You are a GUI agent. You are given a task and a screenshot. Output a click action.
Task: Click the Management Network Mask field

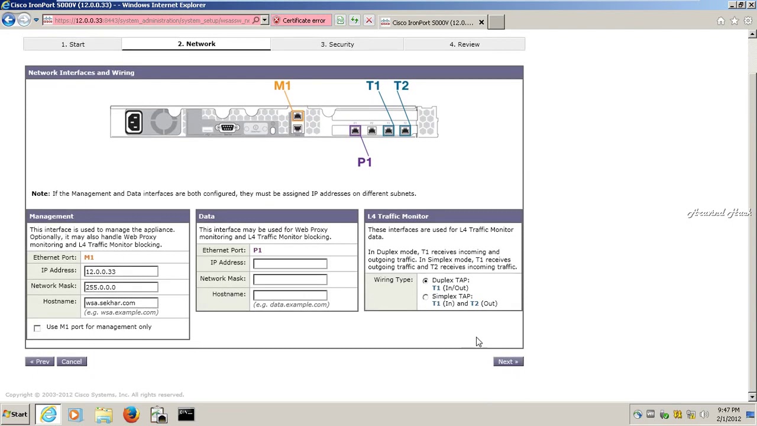coord(121,287)
